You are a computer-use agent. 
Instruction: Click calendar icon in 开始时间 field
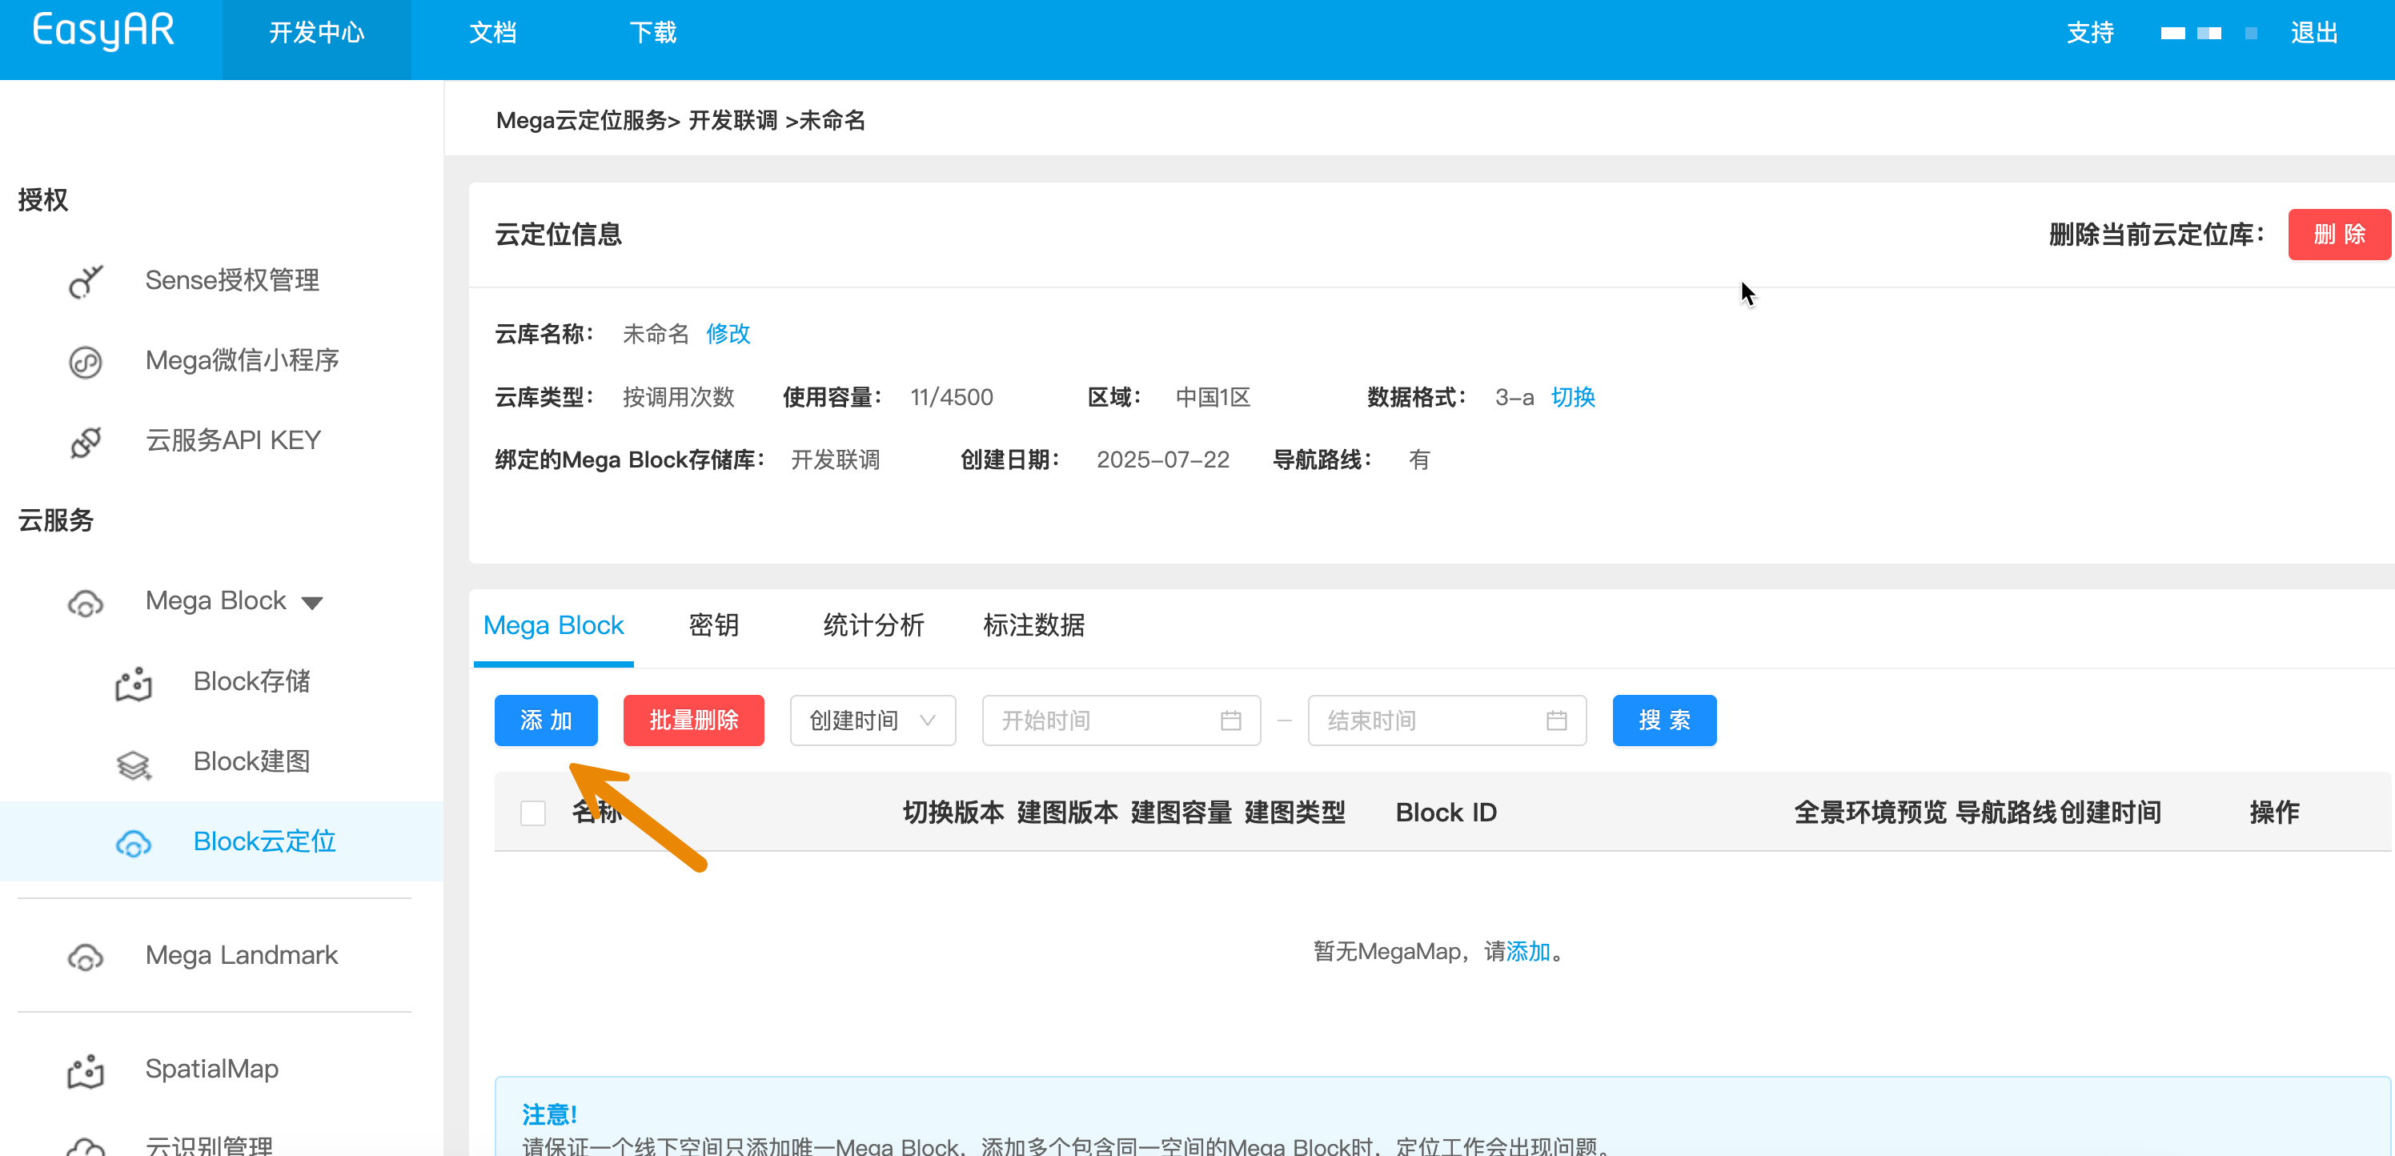[x=1230, y=720]
